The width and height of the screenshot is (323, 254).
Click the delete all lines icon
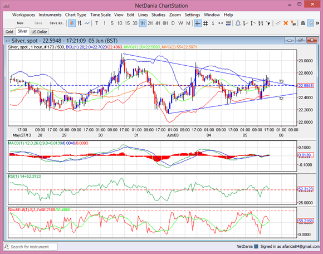pos(293,23)
